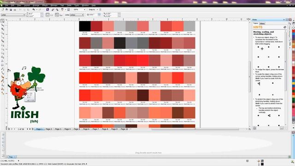The image size is (295, 166).
Task: Go to the previous page arrow
Action: tap(14, 129)
